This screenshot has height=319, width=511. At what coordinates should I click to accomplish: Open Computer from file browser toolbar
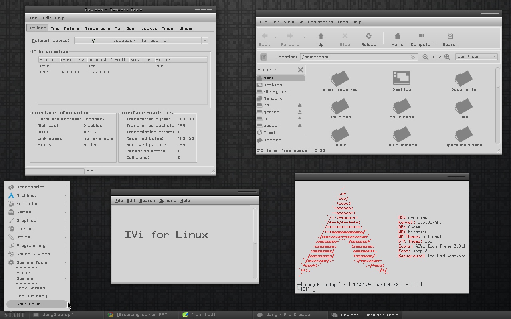(422, 39)
